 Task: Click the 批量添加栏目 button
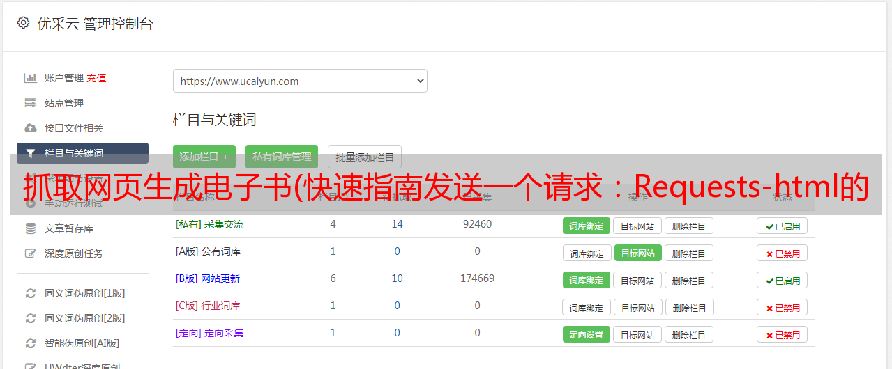pyautogui.click(x=365, y=157)
